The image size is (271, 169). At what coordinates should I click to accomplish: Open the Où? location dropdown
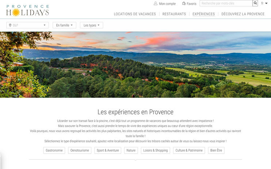coord(27,25)
